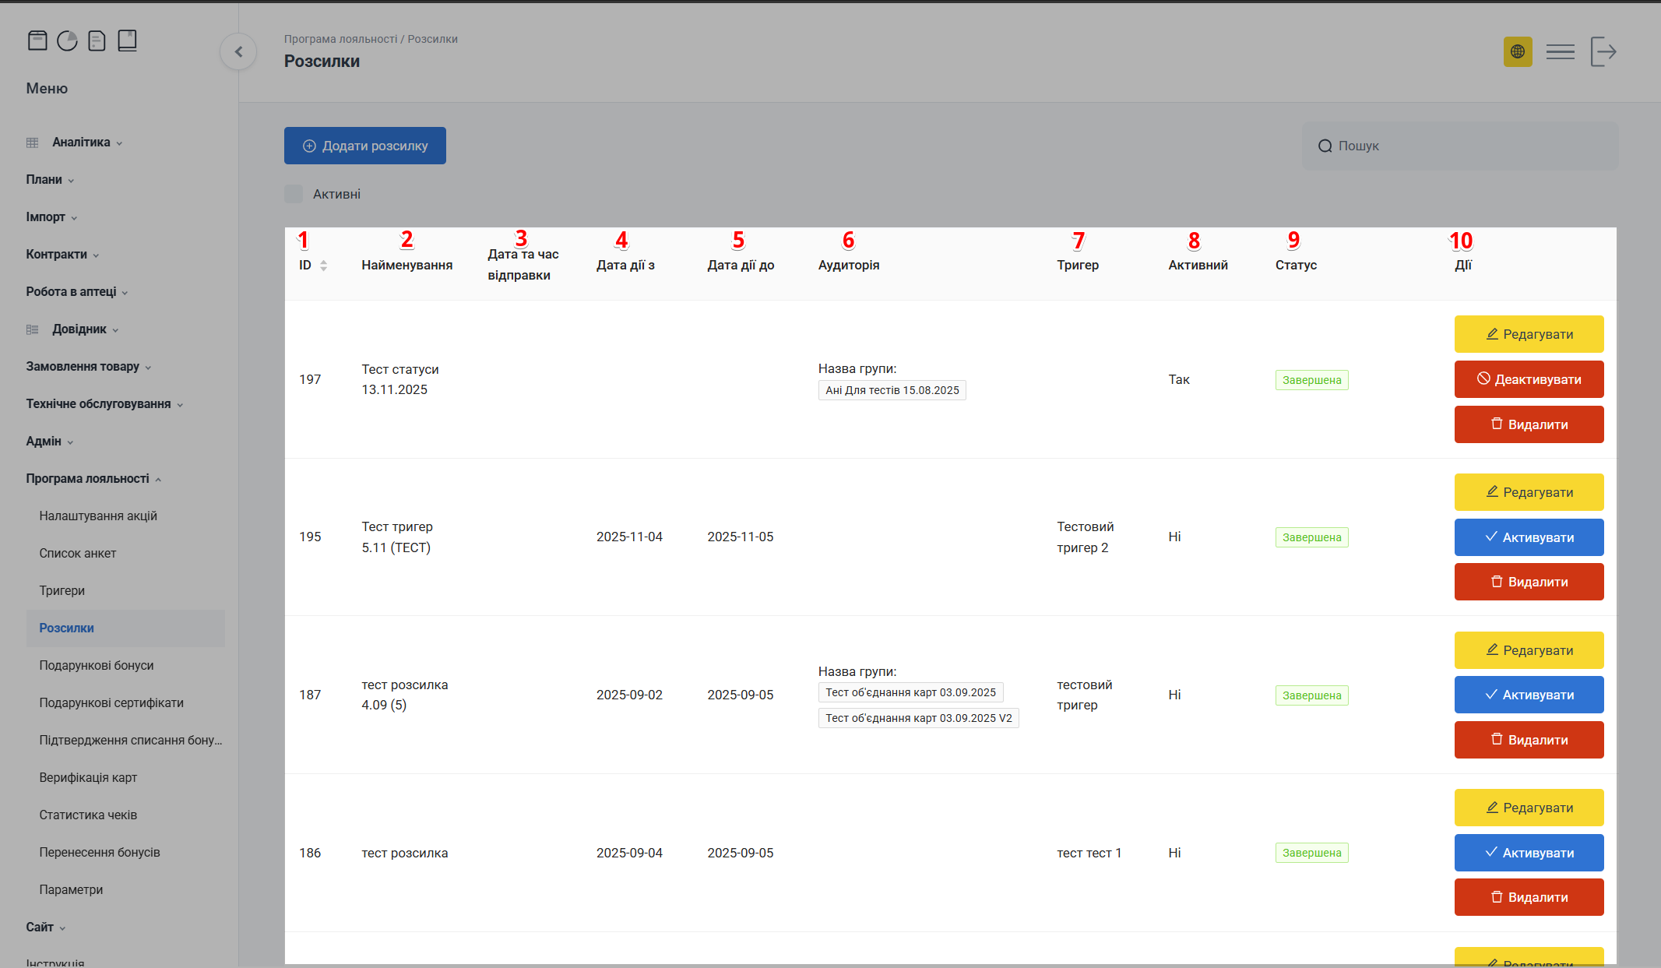Expand the Аналітика menu section
Image resolution: width=1661 pixels, height=968 pixels.
[81, 143]
